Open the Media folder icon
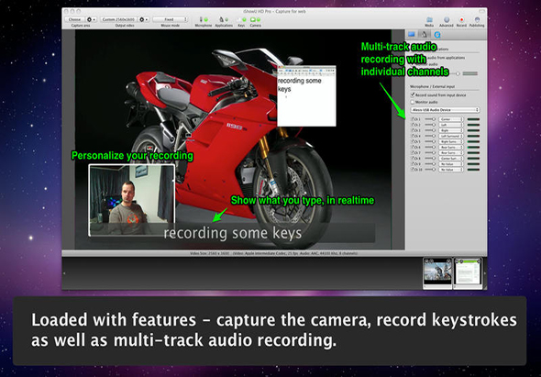 tap(429, 19)
